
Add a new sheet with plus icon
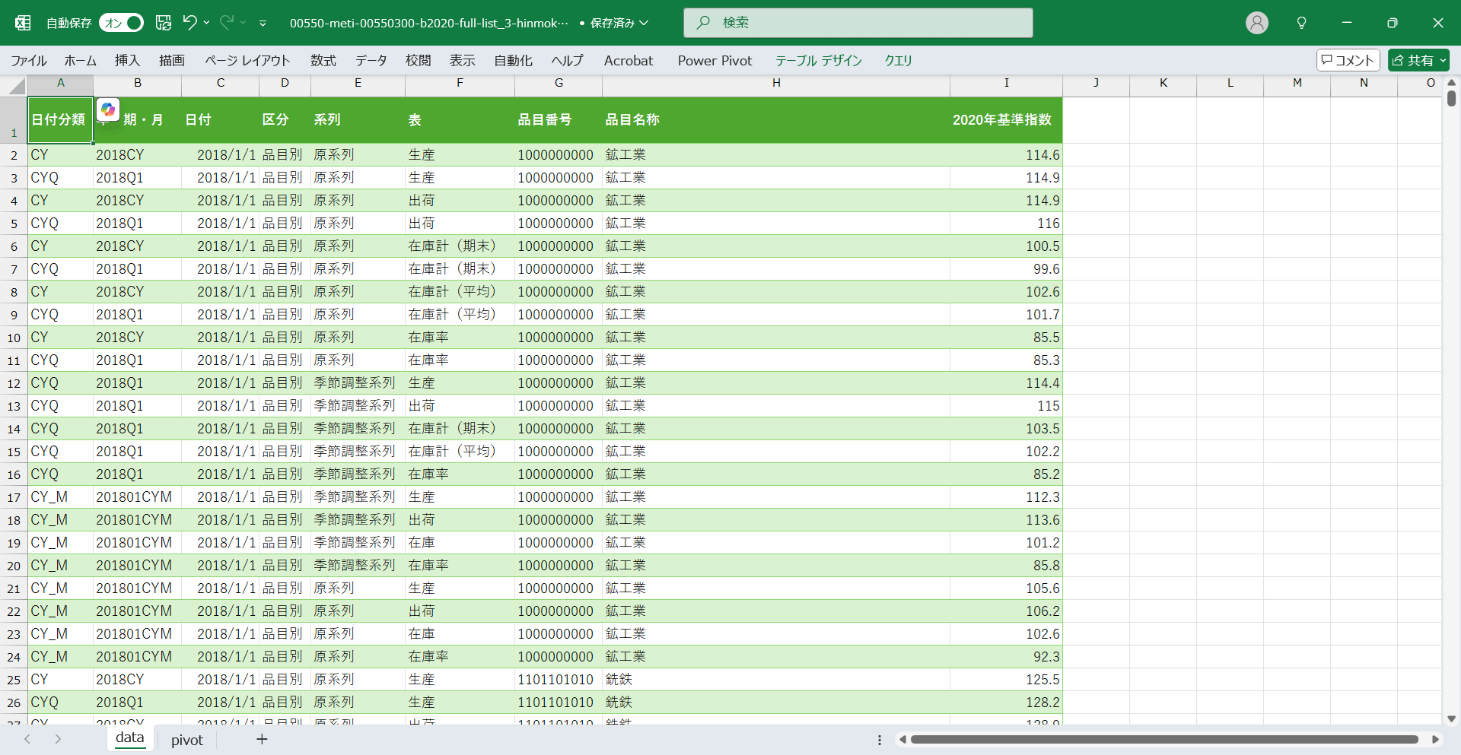262,739
